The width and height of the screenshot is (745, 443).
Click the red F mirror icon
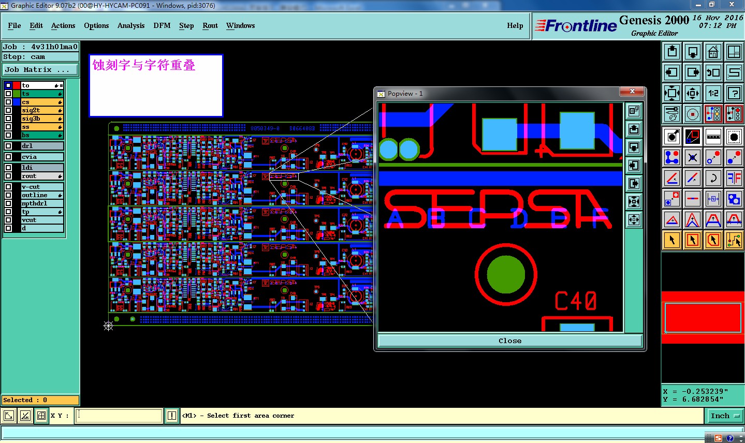click(x=734, y=178)
